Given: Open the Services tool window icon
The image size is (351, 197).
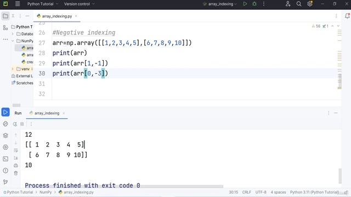Looking at the screenshot, I should point(5,147).
